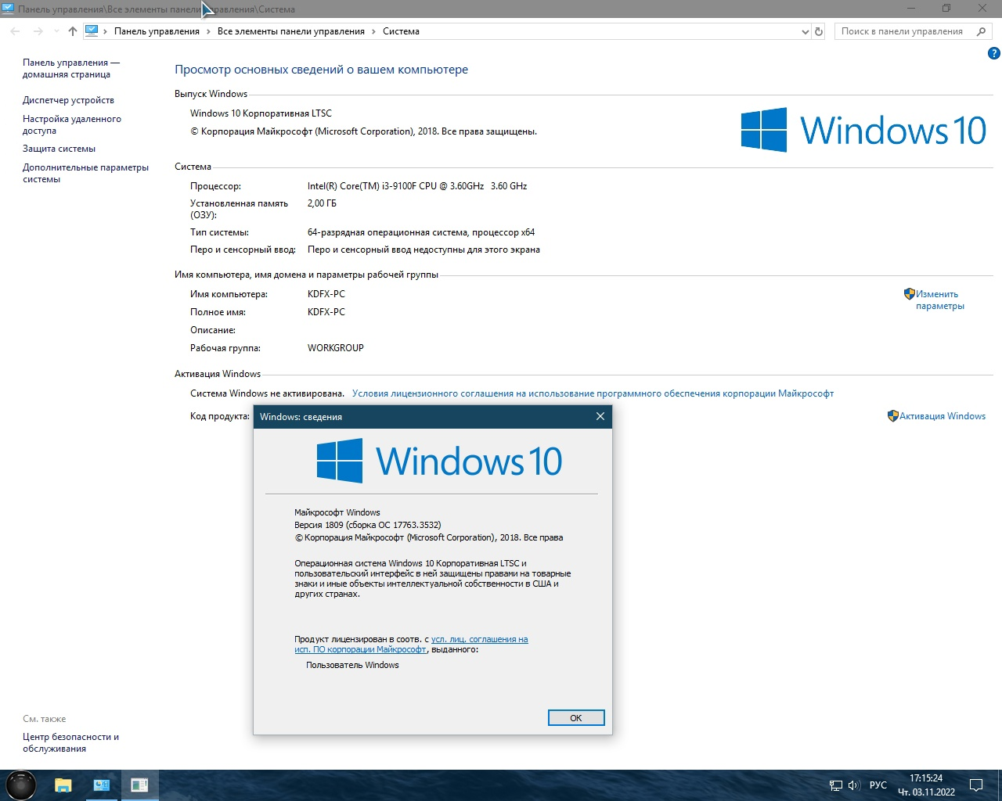Open File Explorer from the taskbar
Viewport: 1002px width, 801px height.
click(x=63, y=785)
